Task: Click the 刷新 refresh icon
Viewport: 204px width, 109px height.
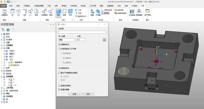Action: [x=36, y=12]
